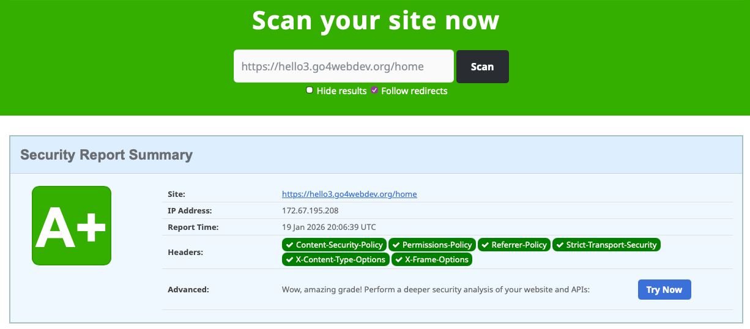Click the X-Content-Type-Options header badge
Screen dimensions: 750x329
(335, 259)
